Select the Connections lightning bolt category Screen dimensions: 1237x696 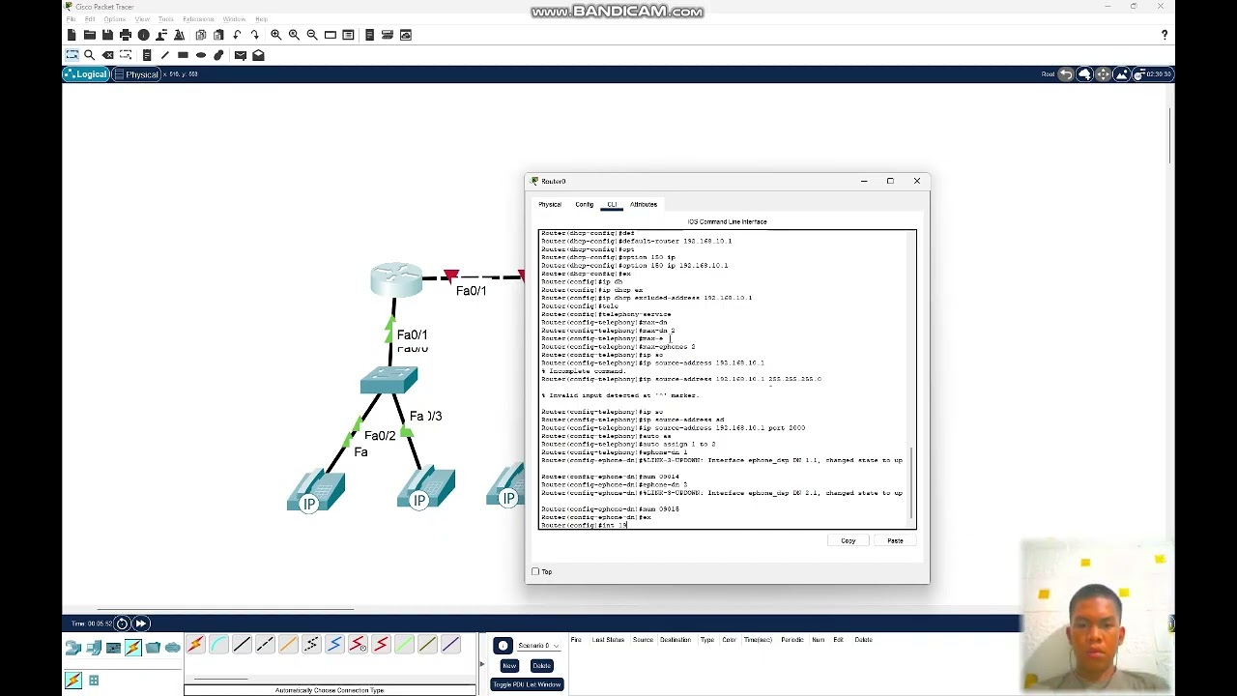click(x=132, y=648)
